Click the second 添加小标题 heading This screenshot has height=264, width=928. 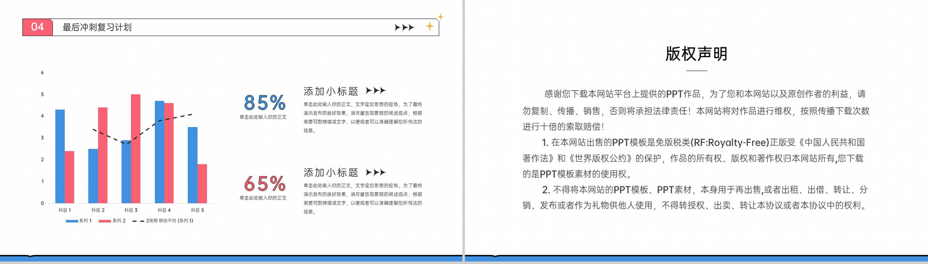331,172
